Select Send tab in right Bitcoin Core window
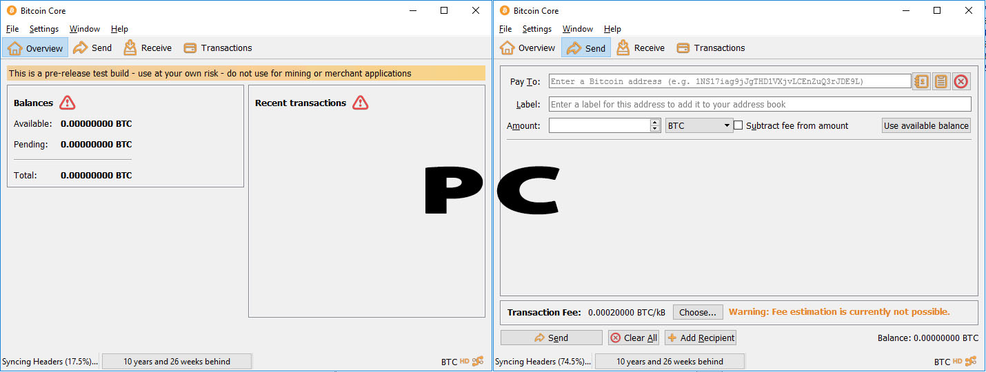Image resolution: width=986 pixels, height=372 pixels. (586, 48)
